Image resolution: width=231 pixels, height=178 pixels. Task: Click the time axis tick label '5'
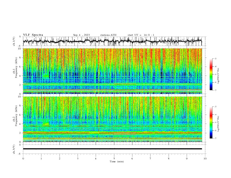(x=114, y=159)
